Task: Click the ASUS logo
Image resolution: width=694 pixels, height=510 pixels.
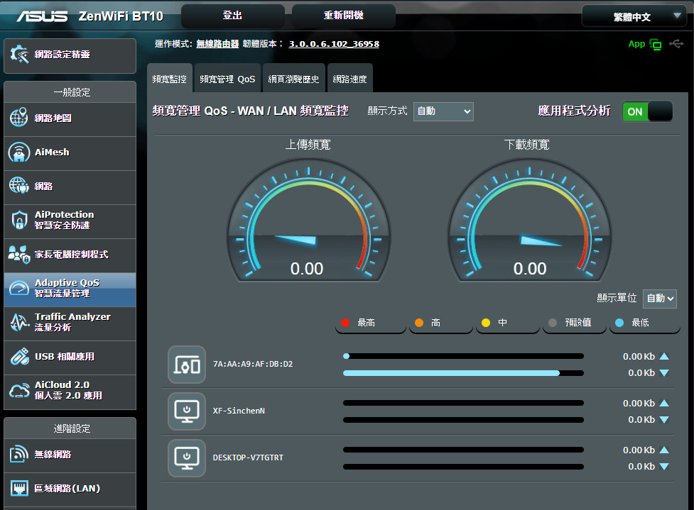Action: coord(43,16)
